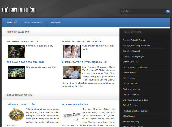The width and height of the screenshot is (172, 127).
Task: Click the blue search magnifier icon
Action: click(x=168, y=11)
